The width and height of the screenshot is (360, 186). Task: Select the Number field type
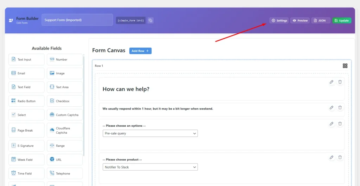coord(65,60)
